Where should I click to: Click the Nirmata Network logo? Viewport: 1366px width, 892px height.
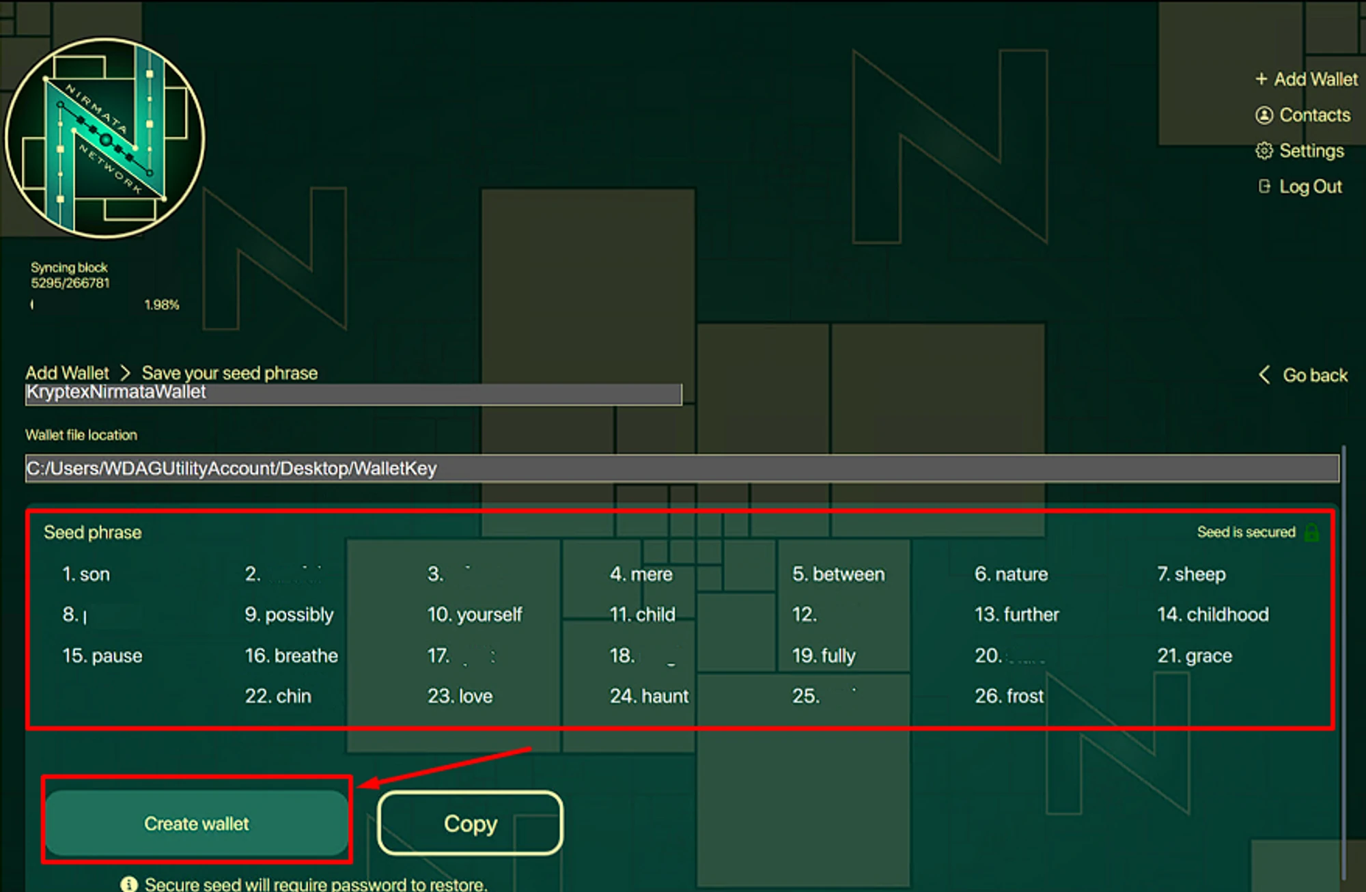[x=105, y=138]
